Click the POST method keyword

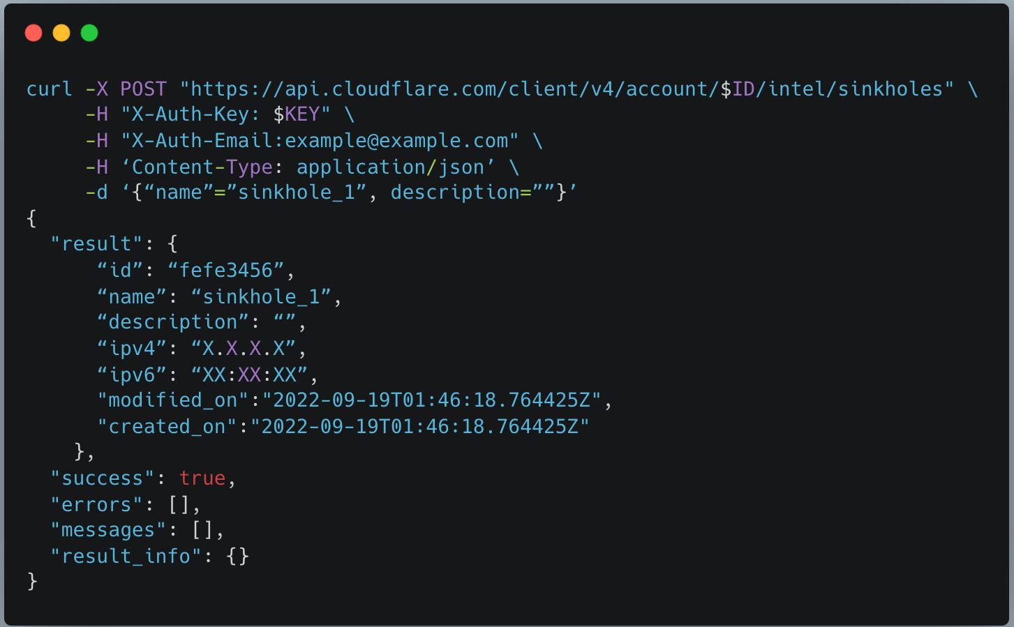(143, 89)
